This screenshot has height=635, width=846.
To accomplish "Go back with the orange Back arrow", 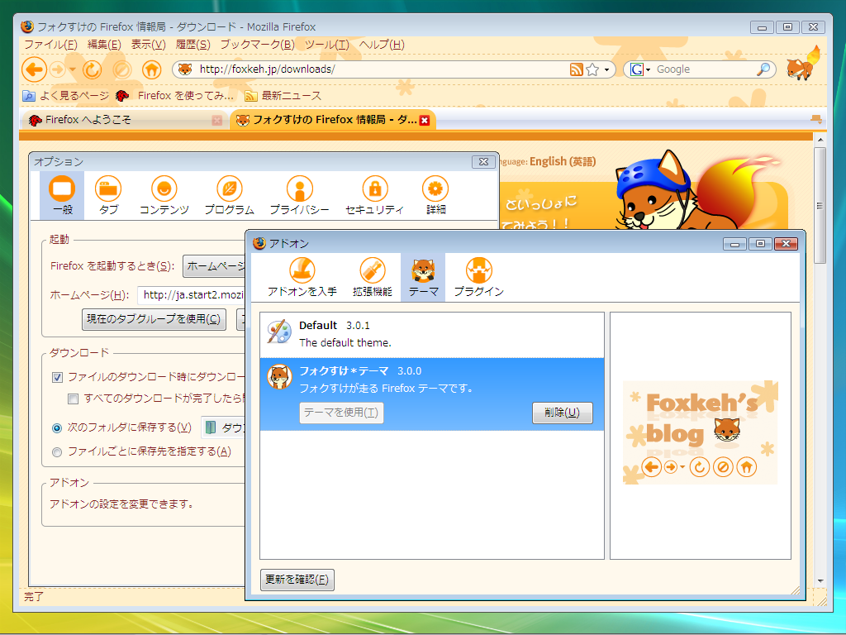I will (x=34, y=69).
